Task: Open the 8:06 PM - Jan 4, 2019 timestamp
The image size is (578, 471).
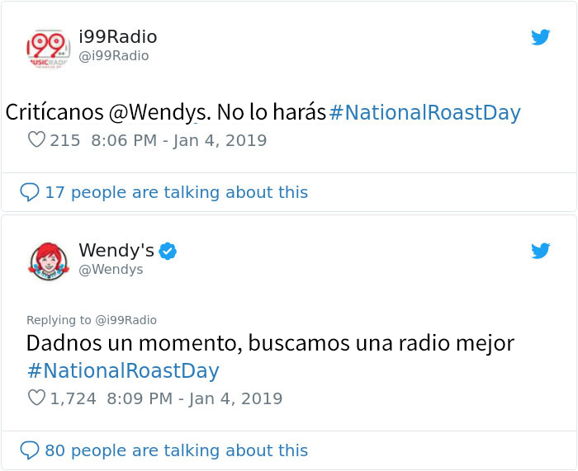Action: coord(179,140)
